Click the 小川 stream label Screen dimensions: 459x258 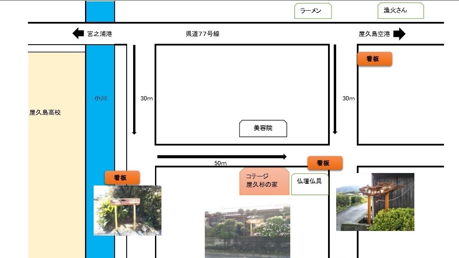[x=100, y=98]
